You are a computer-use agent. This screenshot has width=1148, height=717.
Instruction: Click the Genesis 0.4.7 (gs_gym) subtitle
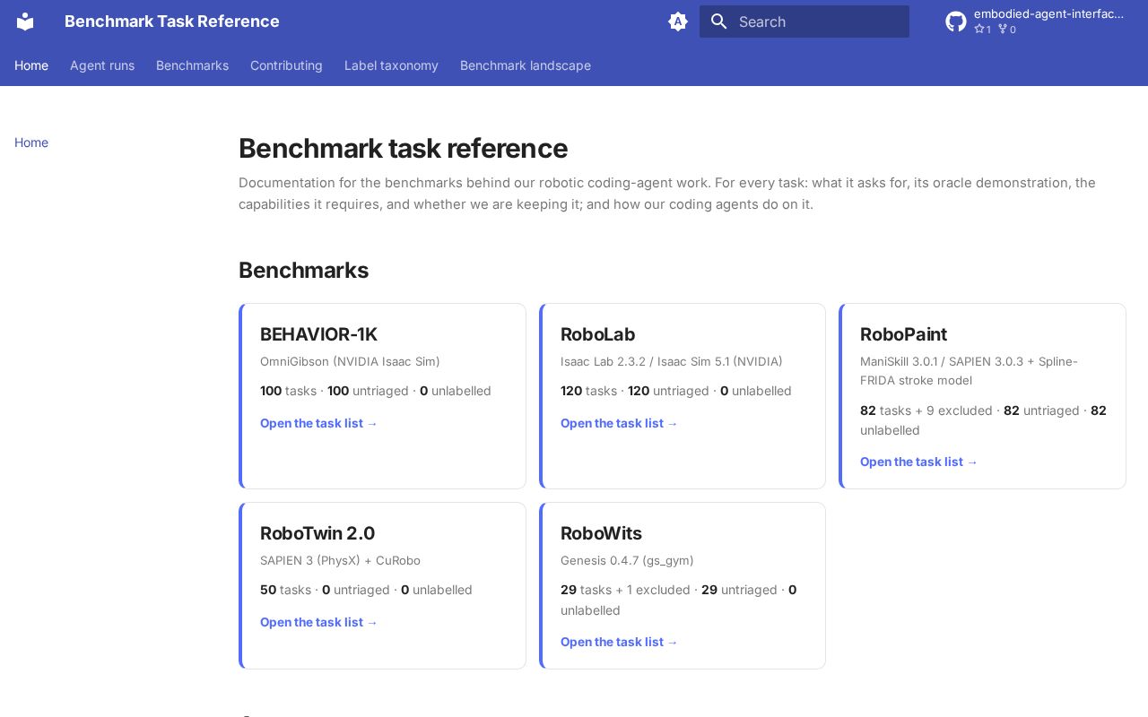(627, 560)
